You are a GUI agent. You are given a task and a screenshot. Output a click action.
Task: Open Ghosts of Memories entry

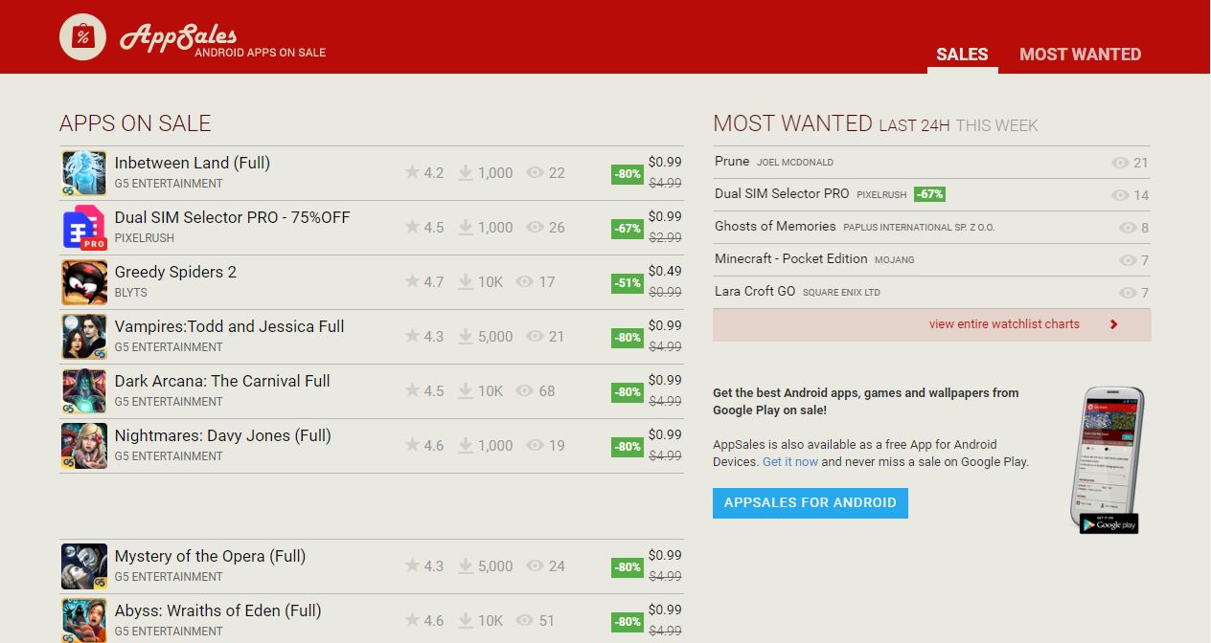pyautogui.click(x=775, y=226)
